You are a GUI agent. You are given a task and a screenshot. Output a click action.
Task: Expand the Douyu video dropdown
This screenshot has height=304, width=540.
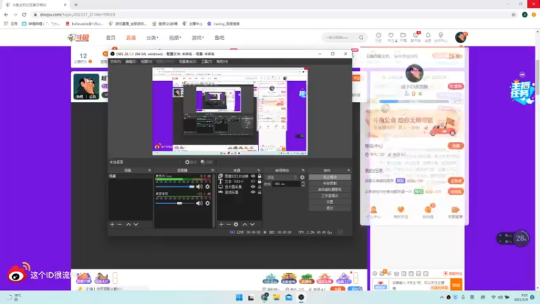(175, 38)
